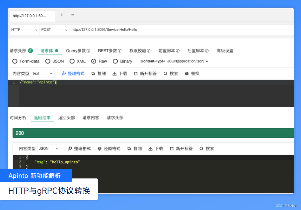This screenshot has height=210, width=301.
Task: Expand the Content-Type JSON(application/json) dropdown
Action: click(x=188, y=61)
